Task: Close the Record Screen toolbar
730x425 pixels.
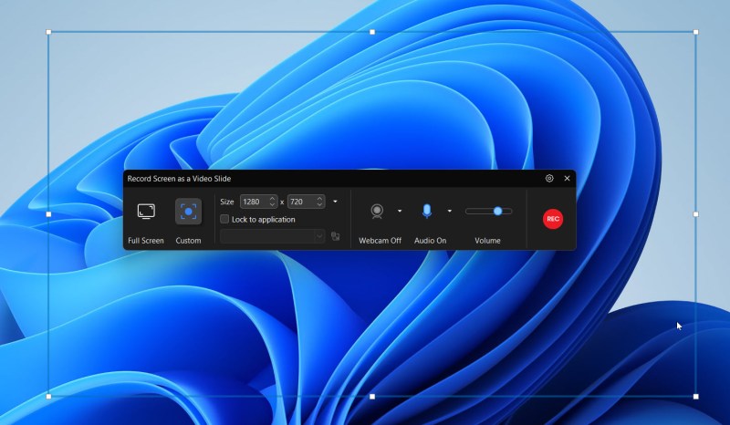Action: pyautogui.click(x=567, y=178)
